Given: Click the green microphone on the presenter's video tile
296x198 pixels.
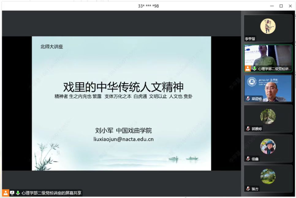Looking at the screenshot, I should tap(254, 68).
